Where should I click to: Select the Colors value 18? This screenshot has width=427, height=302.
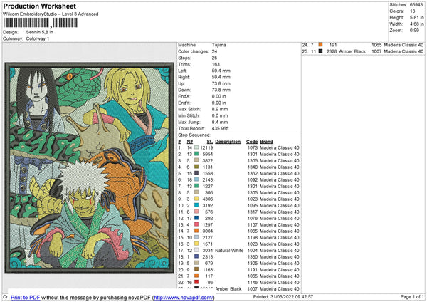pos(413,11)
